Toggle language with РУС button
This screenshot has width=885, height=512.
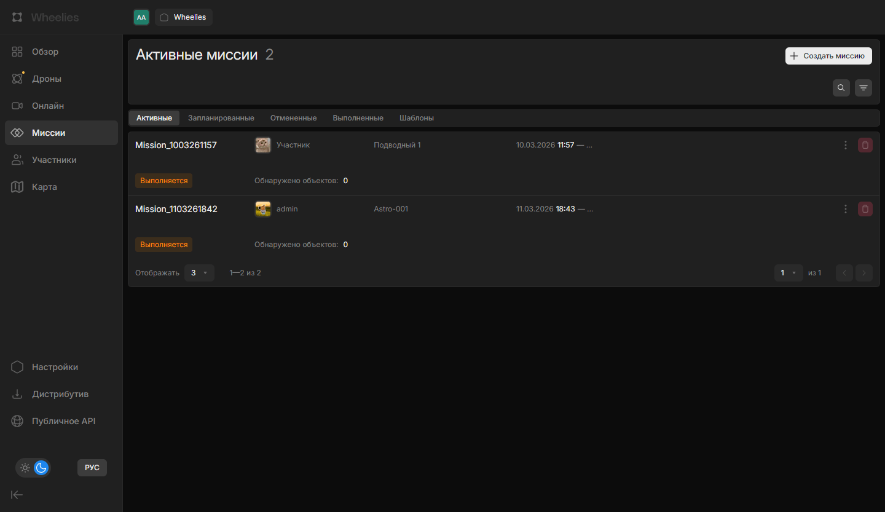click(92, 468)
